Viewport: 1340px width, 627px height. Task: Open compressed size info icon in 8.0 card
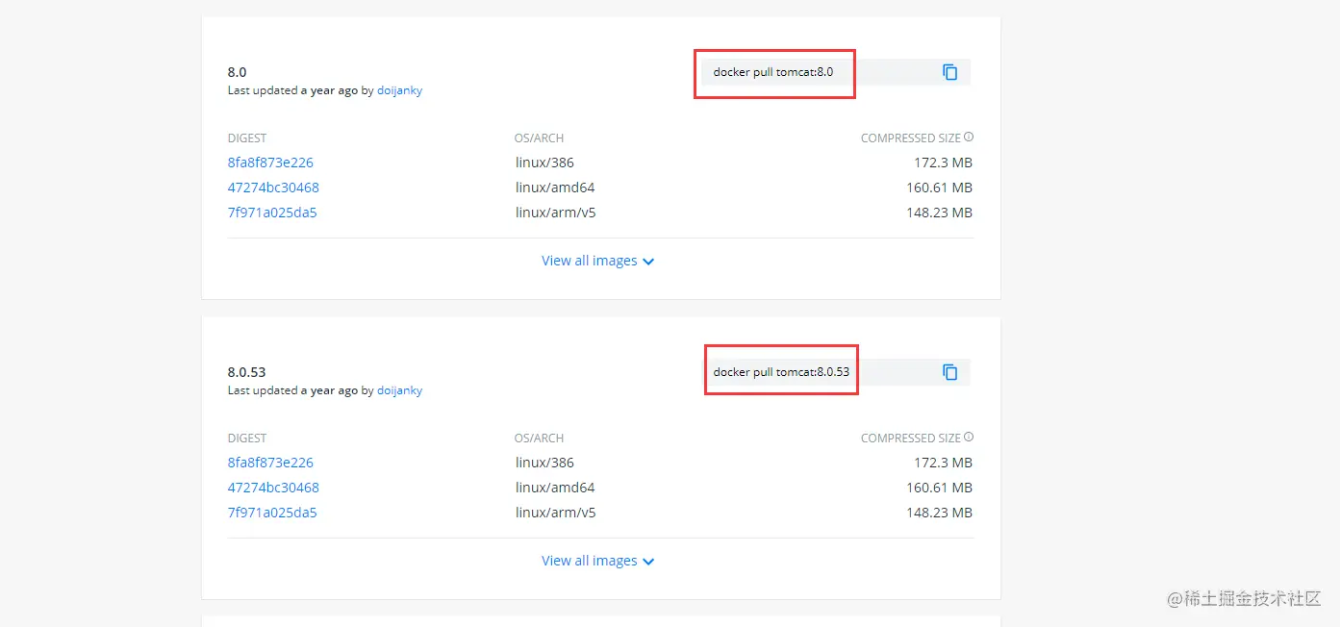tap(969, 137)
